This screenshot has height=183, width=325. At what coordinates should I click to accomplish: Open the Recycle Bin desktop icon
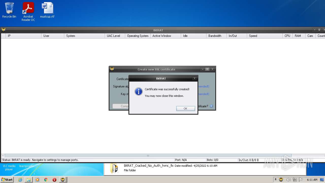tap(9, 10)
